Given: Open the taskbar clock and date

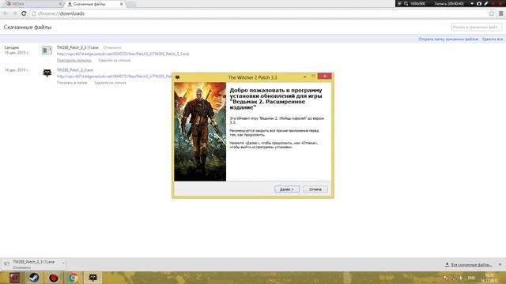Looking at the screenshot, I should [489, 278].
